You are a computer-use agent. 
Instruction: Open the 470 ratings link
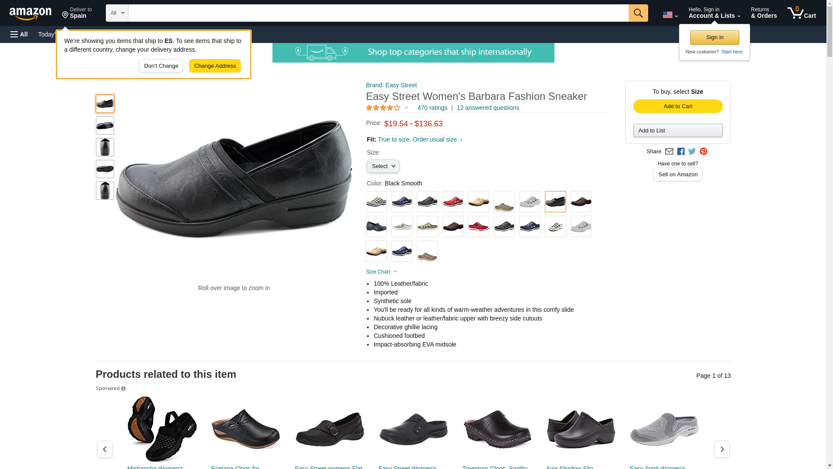click(432, 108)
